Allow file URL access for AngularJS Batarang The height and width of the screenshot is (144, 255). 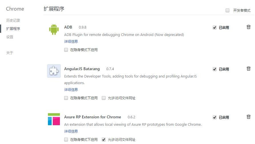(x=104, y=98)
